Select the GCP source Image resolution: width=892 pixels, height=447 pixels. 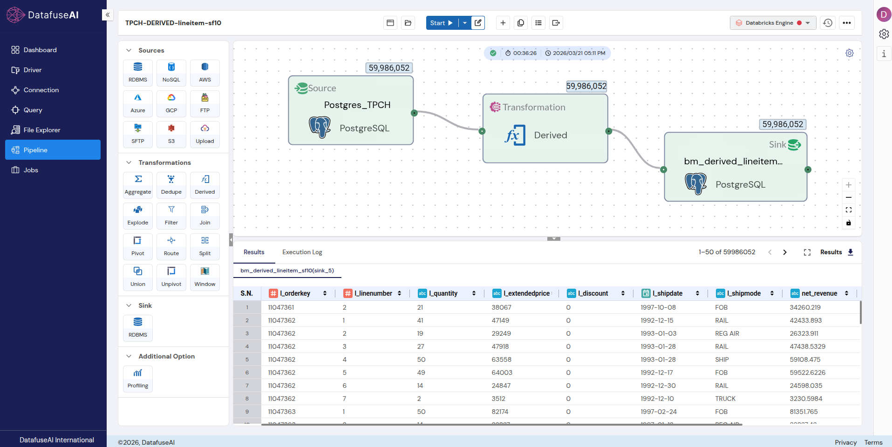point(171,104)
